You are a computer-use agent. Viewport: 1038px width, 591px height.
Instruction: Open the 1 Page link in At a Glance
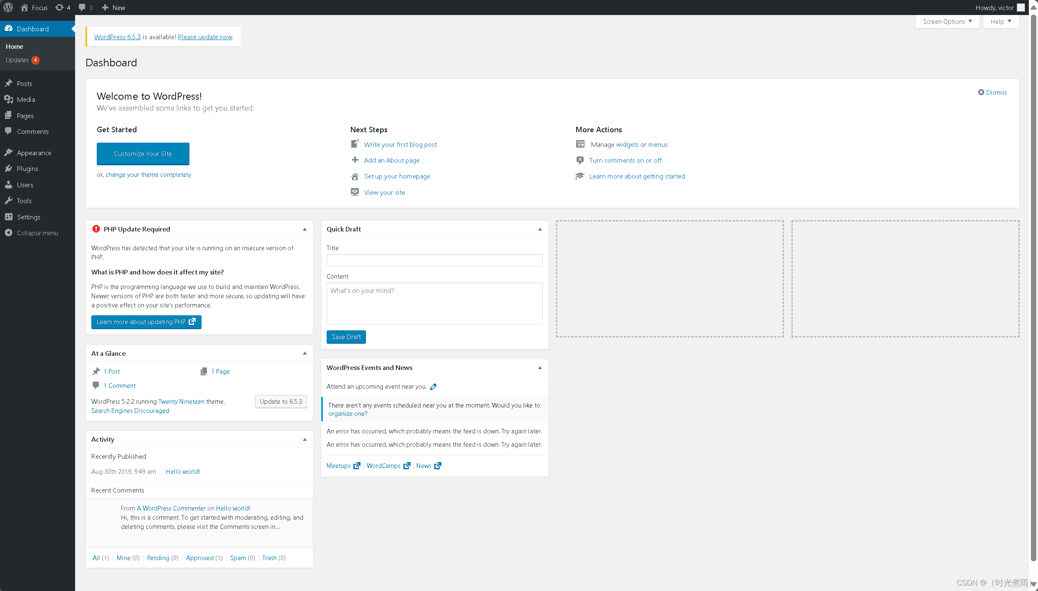pos(220,371)
